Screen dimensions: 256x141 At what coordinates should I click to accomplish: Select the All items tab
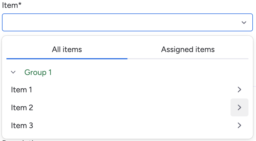(x=67, y=50)
